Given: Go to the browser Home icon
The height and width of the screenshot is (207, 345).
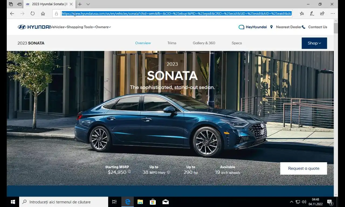Looking at the screenshot, I should pyautogui.click(x=43, y=13).
